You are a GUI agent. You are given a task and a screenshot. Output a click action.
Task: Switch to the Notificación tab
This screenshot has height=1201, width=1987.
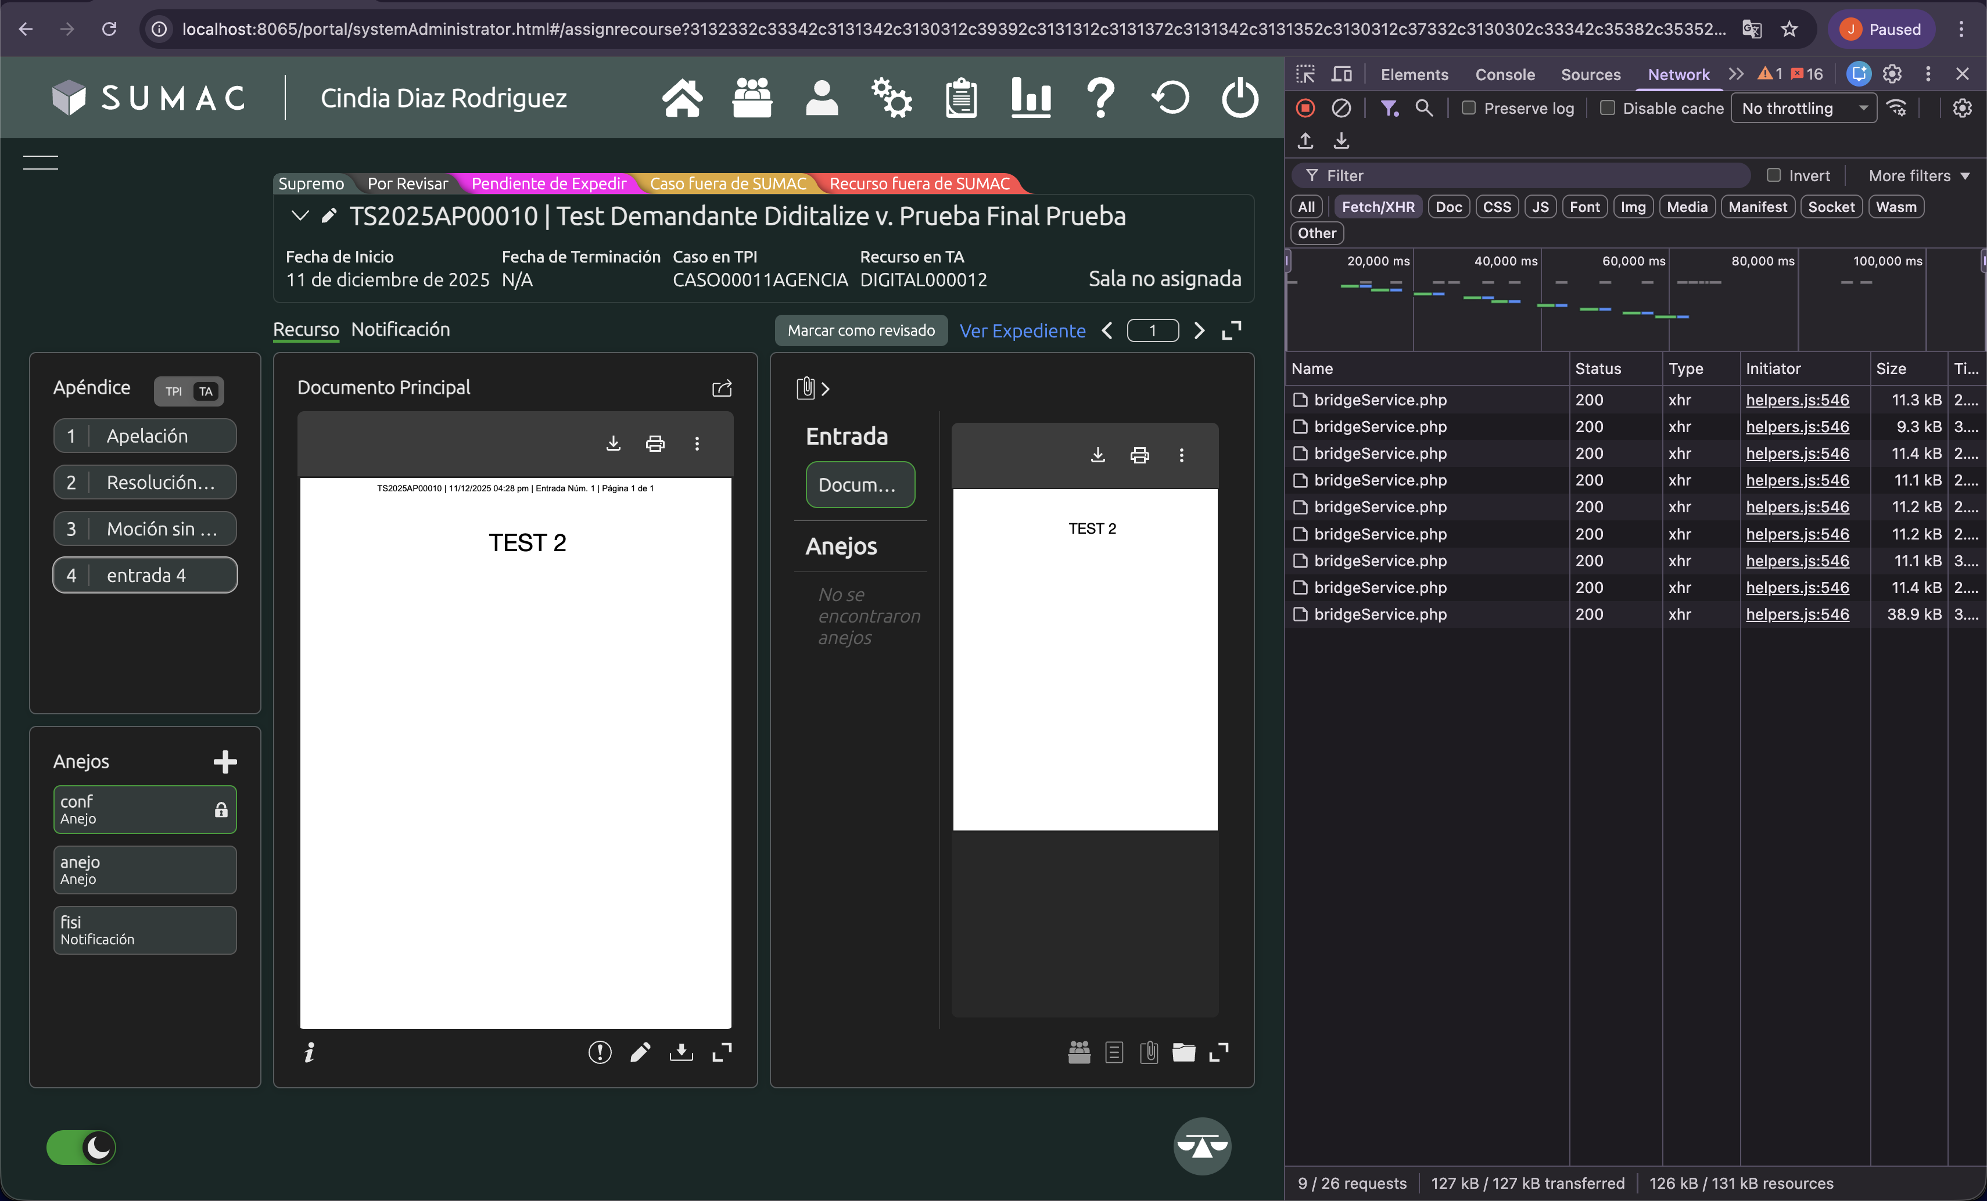(x=400, y=329)
